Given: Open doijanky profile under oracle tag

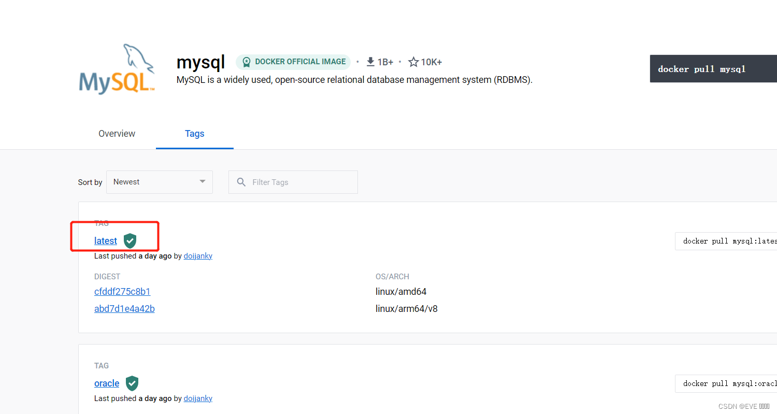Looking at the screenshot, I should point(198,398).
